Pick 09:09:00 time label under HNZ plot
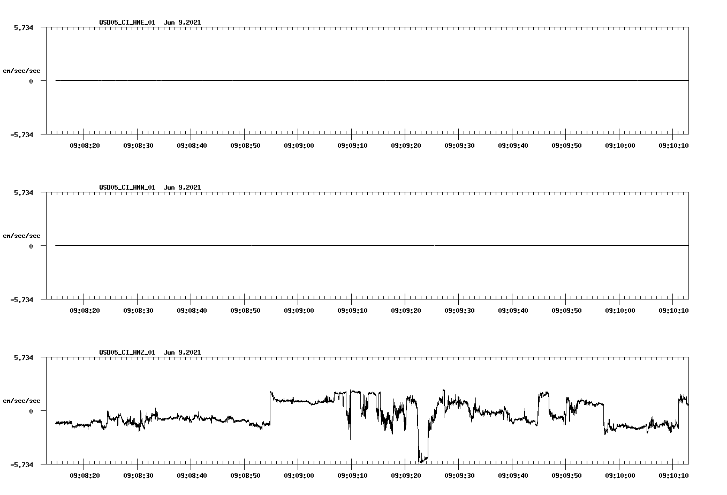 [x=299, y=475]
